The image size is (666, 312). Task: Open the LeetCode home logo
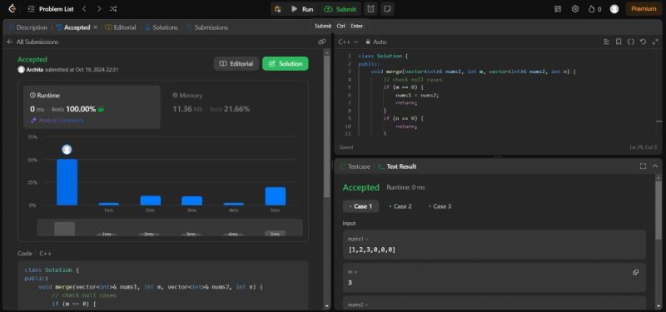(12, 8)
